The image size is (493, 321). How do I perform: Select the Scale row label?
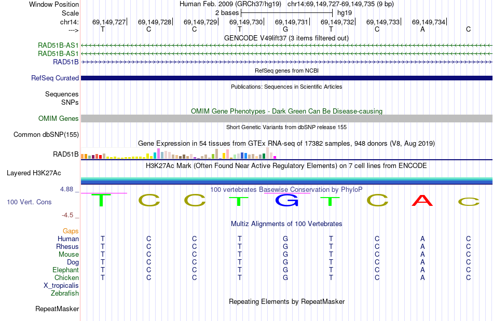(x=70, y=13)
